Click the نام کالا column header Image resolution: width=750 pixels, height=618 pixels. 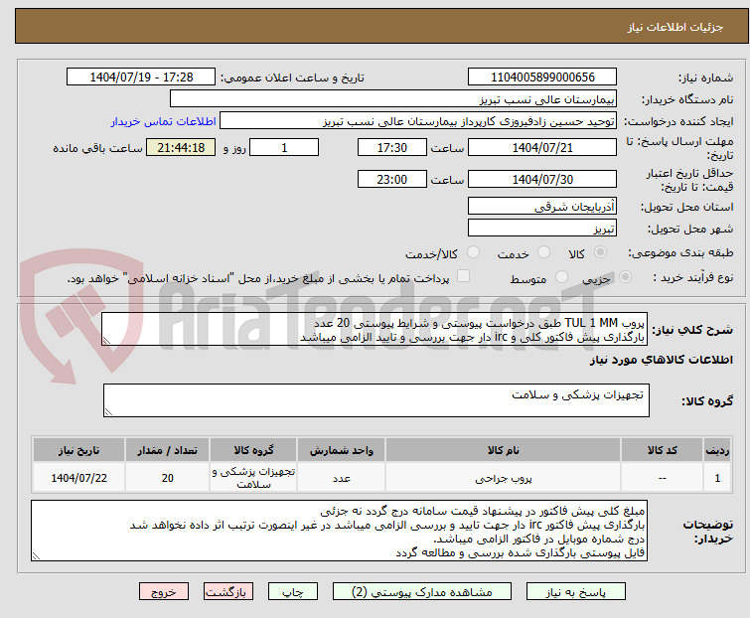504,450
